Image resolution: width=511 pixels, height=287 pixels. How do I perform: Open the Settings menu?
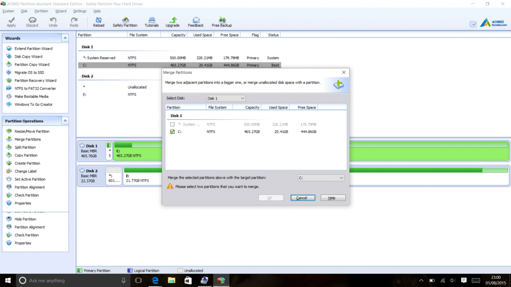click(79, 11)
